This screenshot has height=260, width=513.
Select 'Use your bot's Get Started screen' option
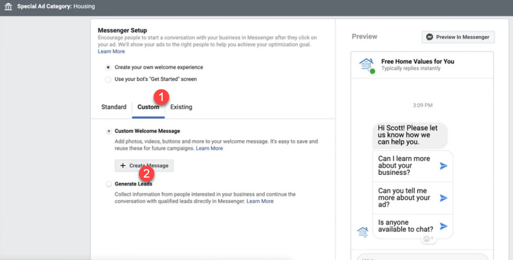pyautogui.click(x=108, y=79)
